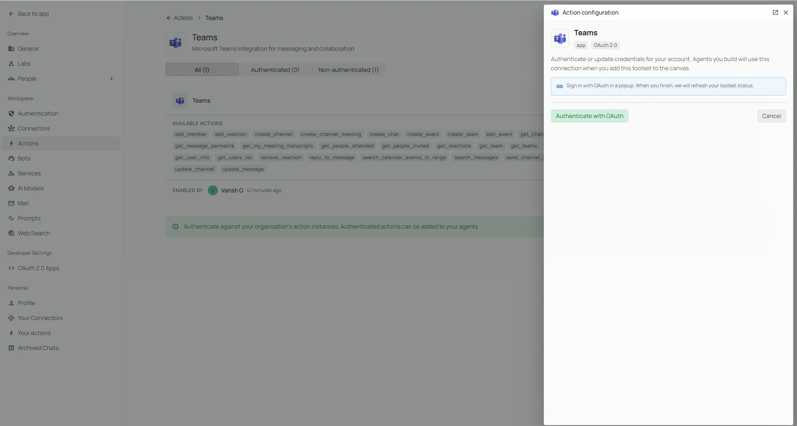Open AI Models from the sidebar
The width and height of the screenshot is (797, 426).
[x=30, y=188]
